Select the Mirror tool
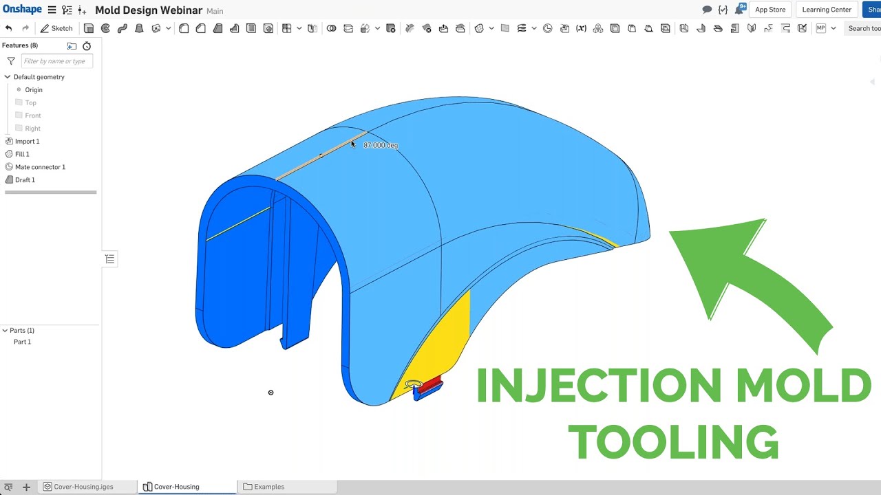Viewport: 881px width, 495px height. [312, 28]
